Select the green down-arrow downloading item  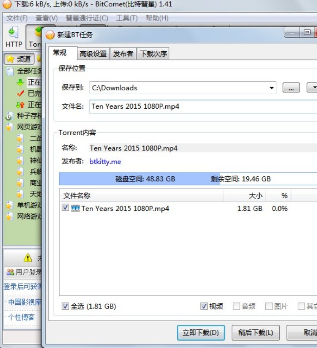(x=20, y=82)
